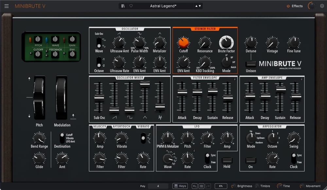Click the Filter Envelope Attack fader

tap(182, 92)
